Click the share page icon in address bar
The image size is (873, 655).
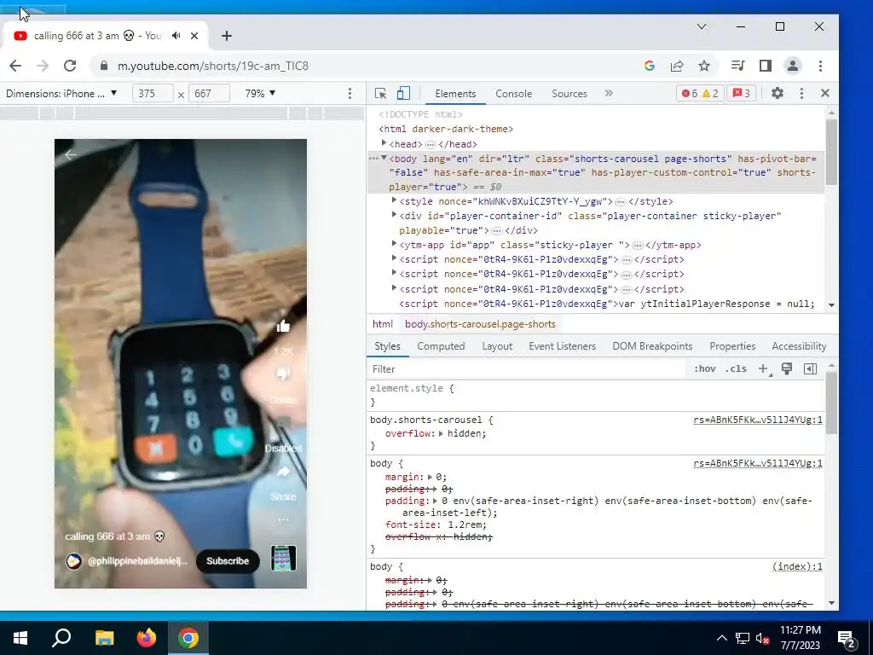676,66
